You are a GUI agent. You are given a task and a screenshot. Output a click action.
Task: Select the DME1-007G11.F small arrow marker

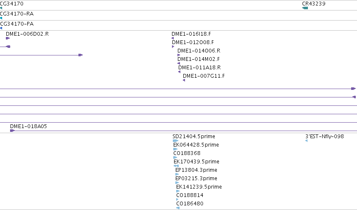coord(184,80)
